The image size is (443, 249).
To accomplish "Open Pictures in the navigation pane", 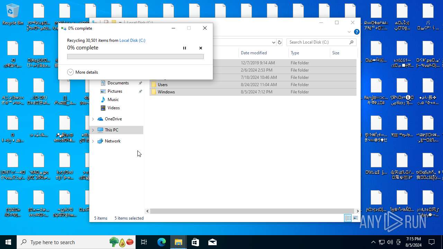I will 115,91.
